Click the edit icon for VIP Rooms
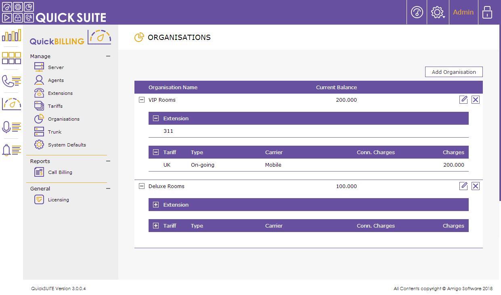The width and height of the screenshot is (501, 295). [x=463, y=100]
